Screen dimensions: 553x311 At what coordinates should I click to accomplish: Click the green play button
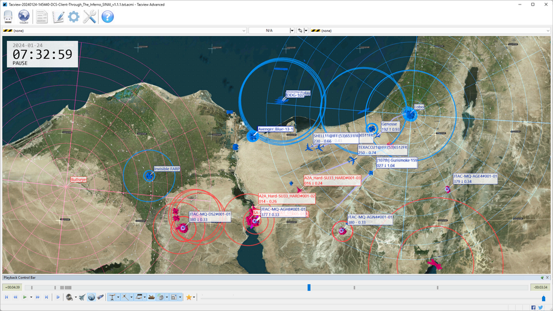click(25, 298)
